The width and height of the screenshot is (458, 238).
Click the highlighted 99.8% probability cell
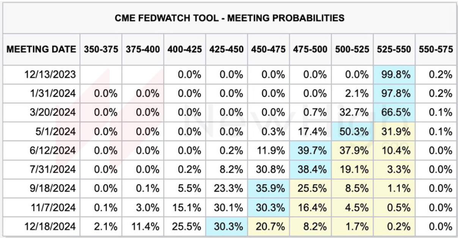pyautogui.click(x=394, y=74)
